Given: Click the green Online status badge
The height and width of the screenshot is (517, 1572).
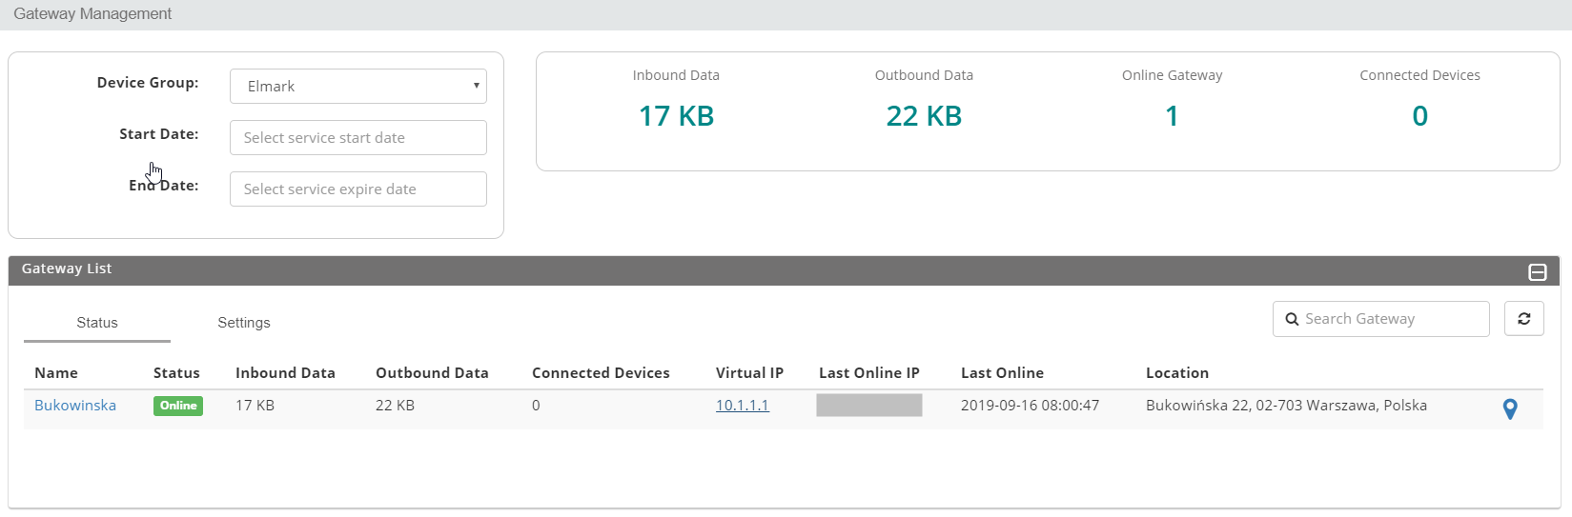Looking at the screenshot, I should [x=178, y=406].
